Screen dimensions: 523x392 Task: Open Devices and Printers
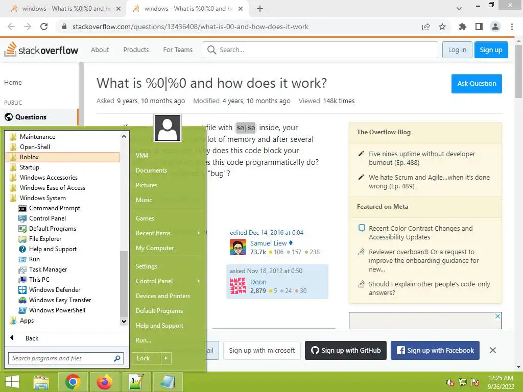pyautogui.click(x=163, y=296)
